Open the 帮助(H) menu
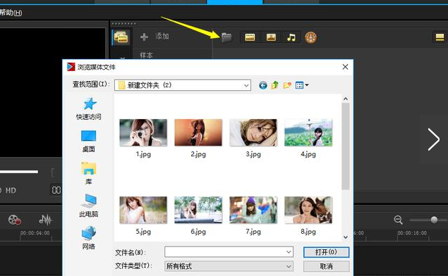The image size is (448, 276). [11, 13]
